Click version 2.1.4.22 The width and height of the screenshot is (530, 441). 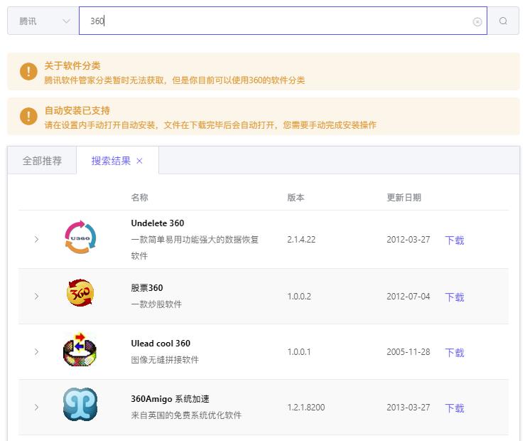[301, 240]
